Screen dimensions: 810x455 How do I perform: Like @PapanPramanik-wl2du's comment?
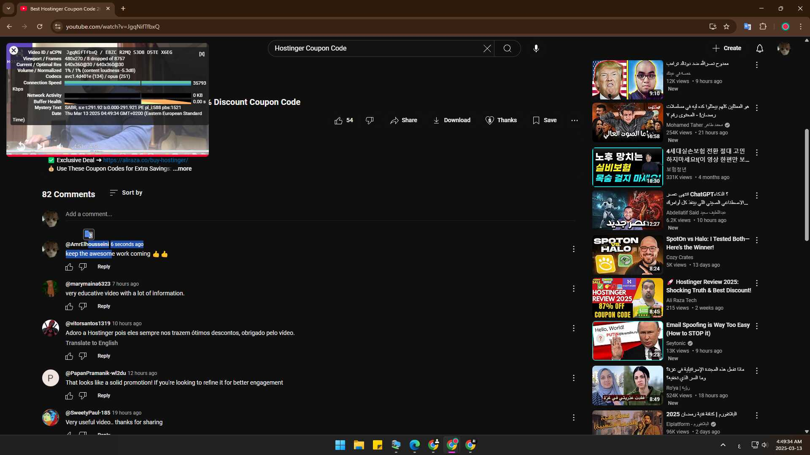(x=69, y=396)
